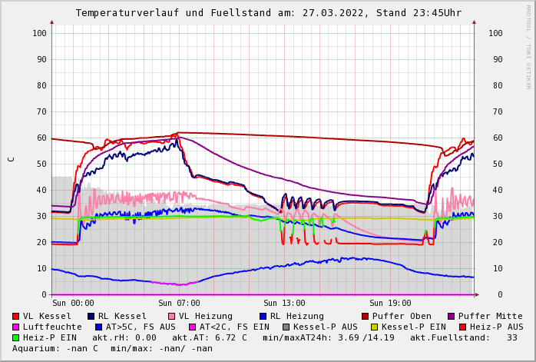Click the AT<2C, FS EIN legend swatch
Viewport: 536px width, 362px height.
[x=193, y=327]
